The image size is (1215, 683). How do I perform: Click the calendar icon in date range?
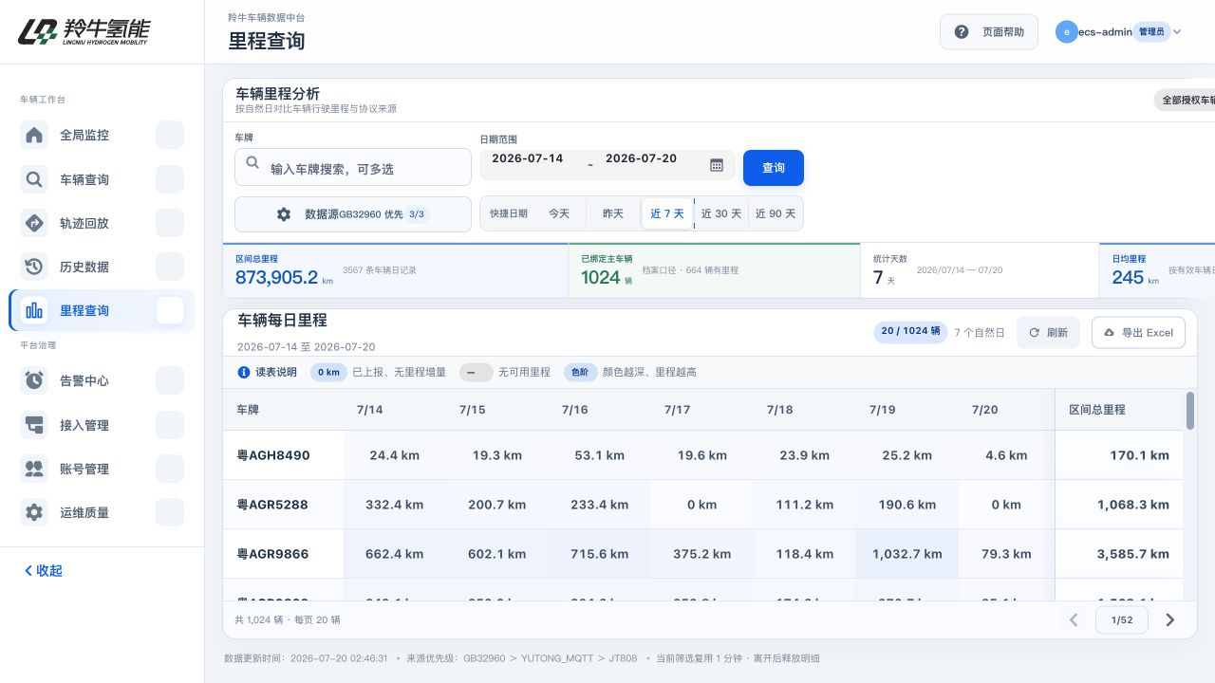[717, 165]
